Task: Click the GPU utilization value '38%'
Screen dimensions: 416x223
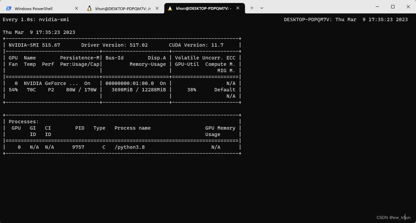Action: click(192, 90)
